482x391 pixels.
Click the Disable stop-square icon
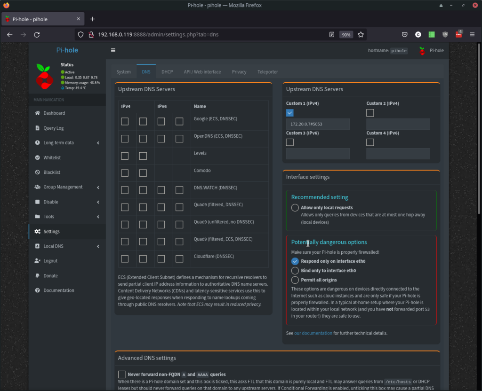(37, 202)
